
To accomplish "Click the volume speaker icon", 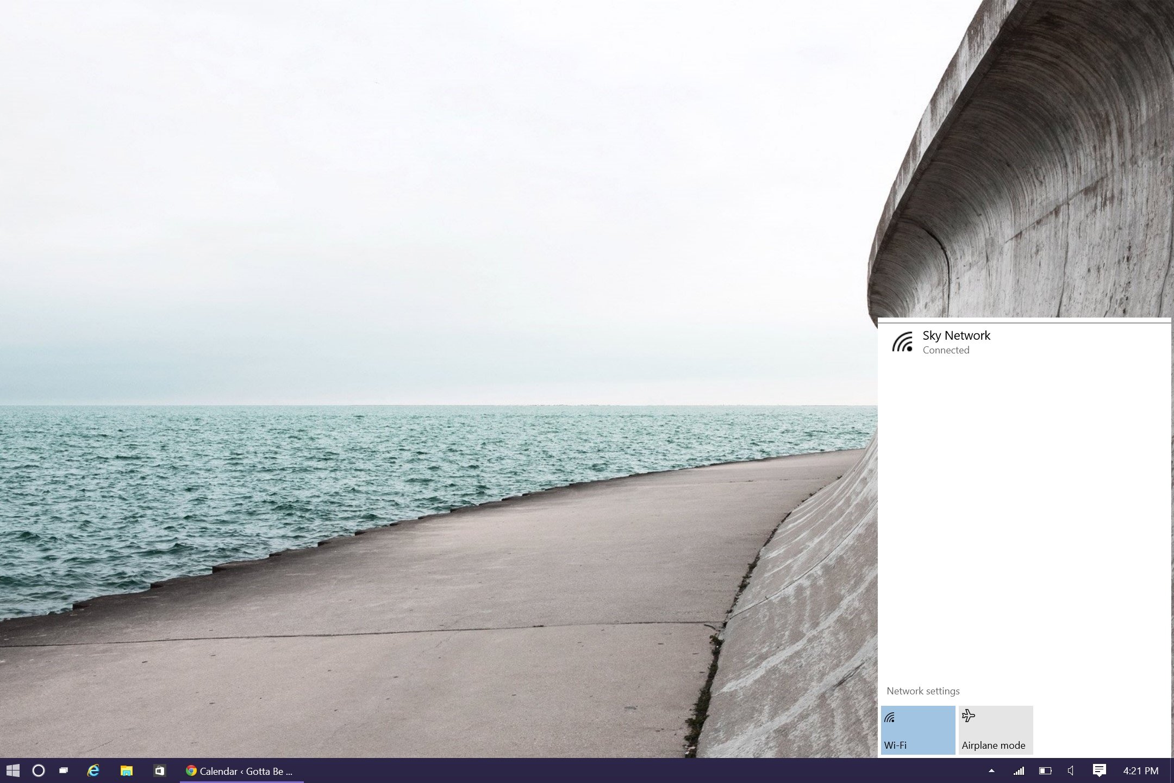I will coord(1070,770).
